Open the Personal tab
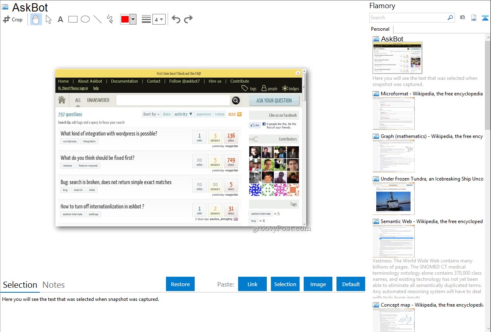Image resolution: width=491 pixels, height=332 pixels. click(380, 29)
